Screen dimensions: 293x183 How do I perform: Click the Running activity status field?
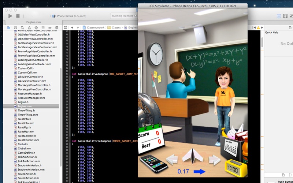point(124,16)
